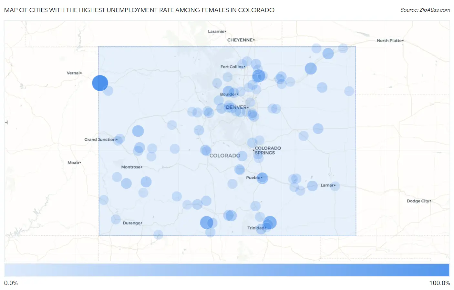This screenshot has width=454, height=290.
Task: Click the Lamar city label
Action: coord(328,185)
